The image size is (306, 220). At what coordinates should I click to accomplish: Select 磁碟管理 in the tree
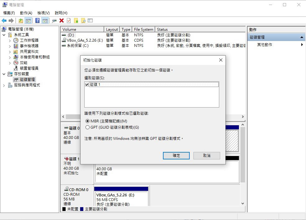point(27,80)
